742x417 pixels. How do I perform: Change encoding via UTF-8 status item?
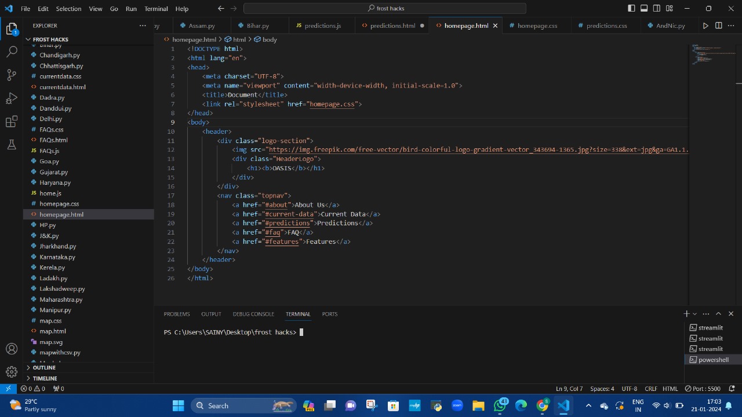tap(629, 389)
